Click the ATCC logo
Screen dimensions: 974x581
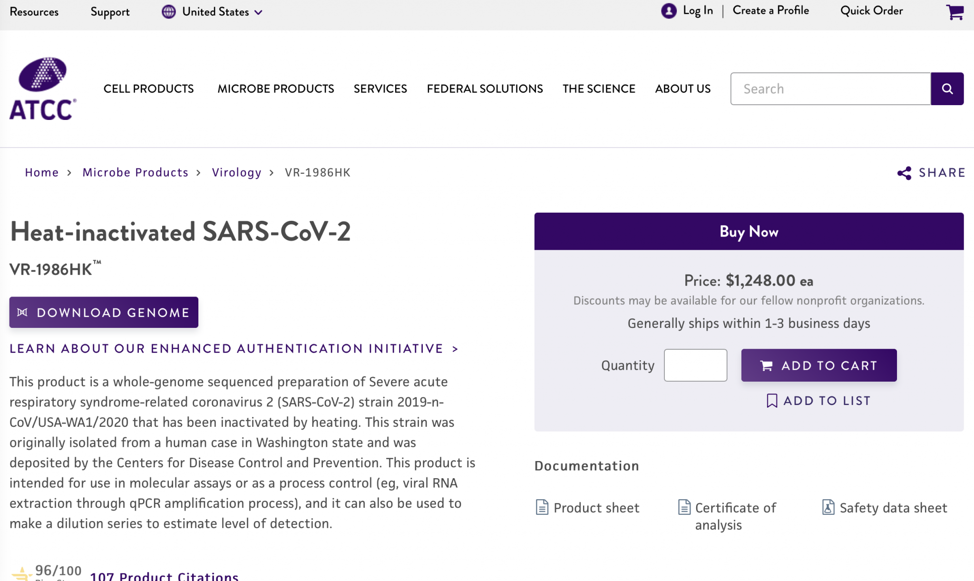coord(43,89)
